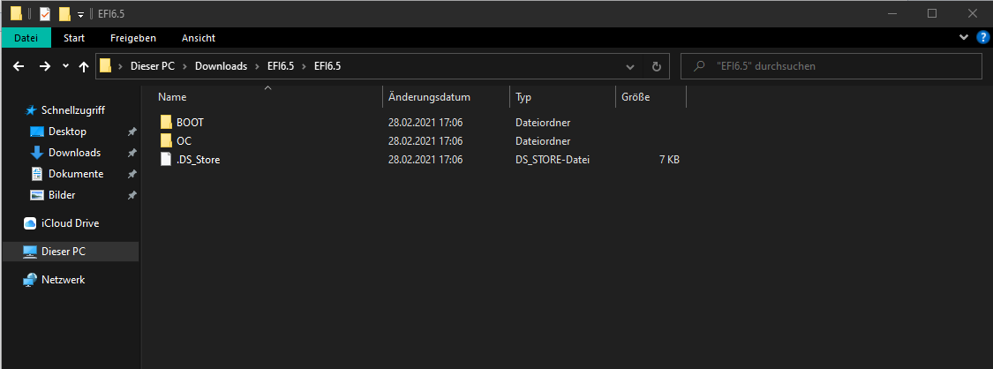The image size is (993, 369).
Task: Switch to the Ansicht ribbon tab
Action: coord(199,38)
